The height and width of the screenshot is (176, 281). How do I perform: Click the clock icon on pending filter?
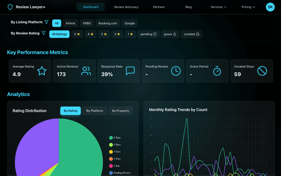click(x=155, y=34)
